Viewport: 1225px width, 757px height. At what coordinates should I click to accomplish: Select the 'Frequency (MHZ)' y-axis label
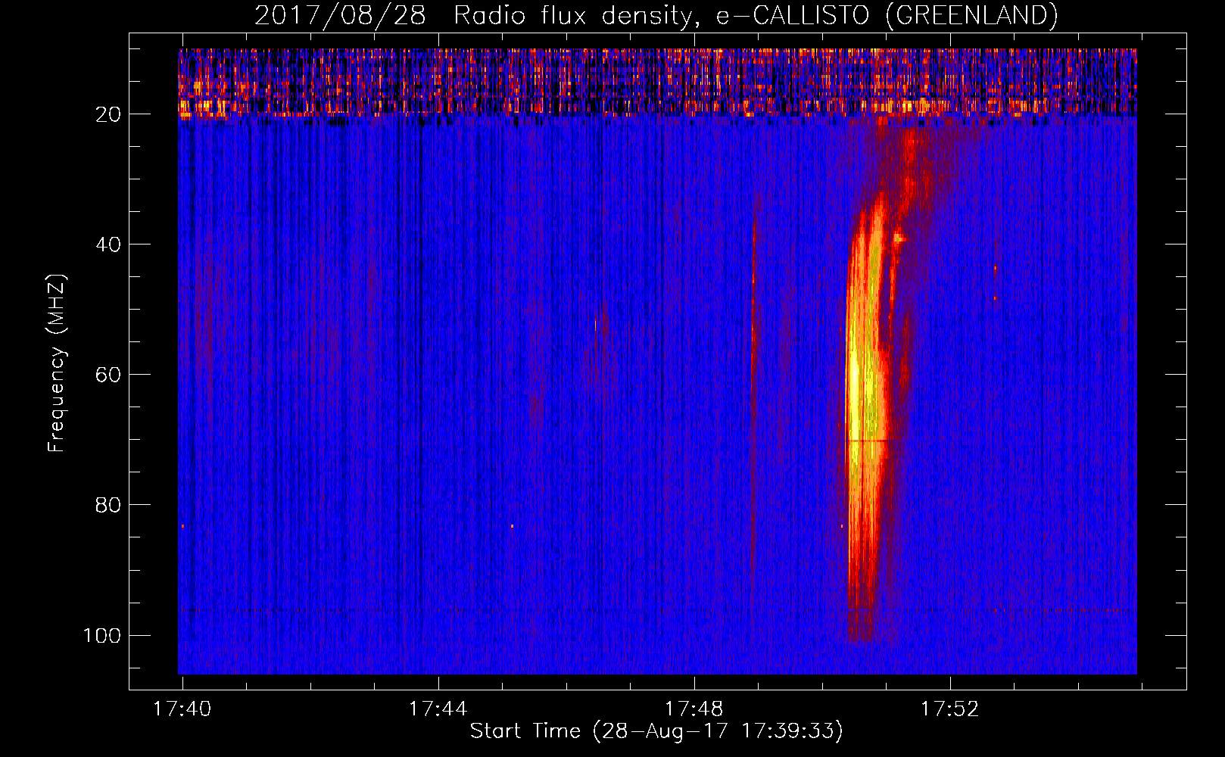tap(57, 363)
